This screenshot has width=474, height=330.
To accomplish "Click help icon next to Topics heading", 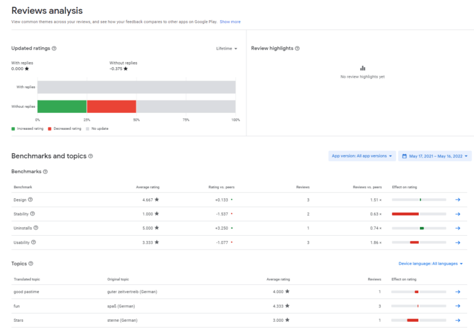I will coord(31,264).
